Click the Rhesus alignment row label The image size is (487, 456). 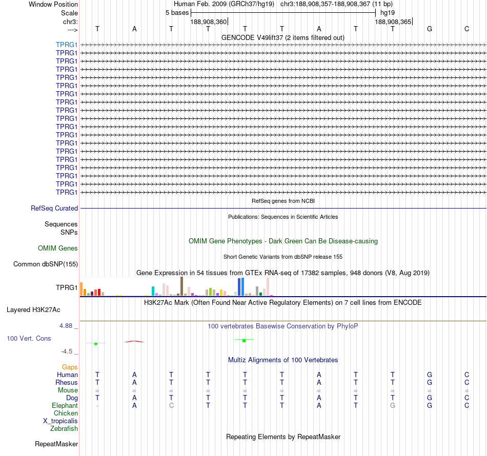pyautogui.click(x=67, y=382)
